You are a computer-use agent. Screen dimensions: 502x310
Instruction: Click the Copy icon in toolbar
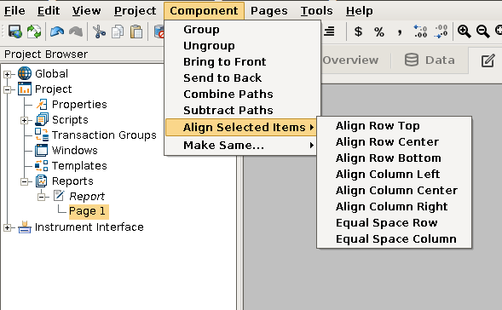coord(118,32)
